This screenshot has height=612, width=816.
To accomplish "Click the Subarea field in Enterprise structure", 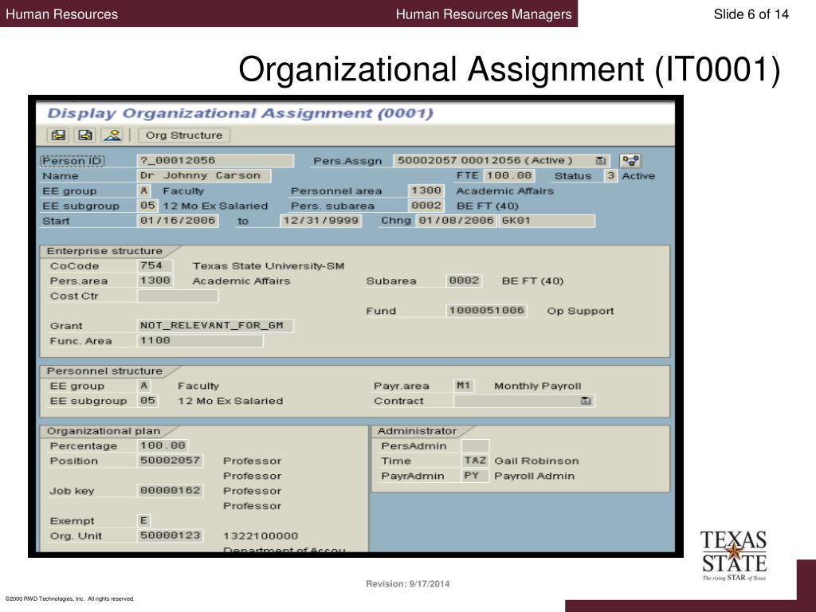I will click(x=465, y=281).
